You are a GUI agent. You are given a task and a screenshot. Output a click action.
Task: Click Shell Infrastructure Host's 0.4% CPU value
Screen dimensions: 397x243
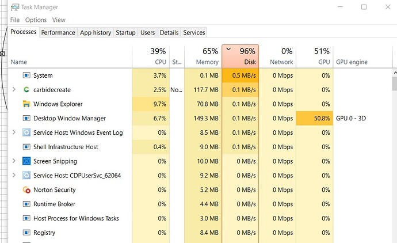[x=151, y=147]
